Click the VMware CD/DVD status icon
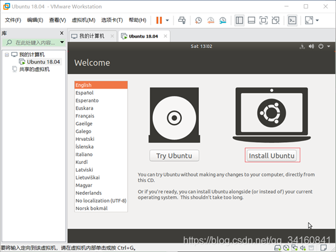This screenshot has width=336, height=252. 286,248
